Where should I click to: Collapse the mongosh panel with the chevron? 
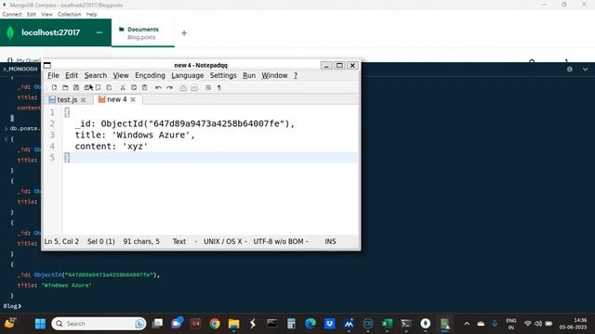click(x=585, y=70)
